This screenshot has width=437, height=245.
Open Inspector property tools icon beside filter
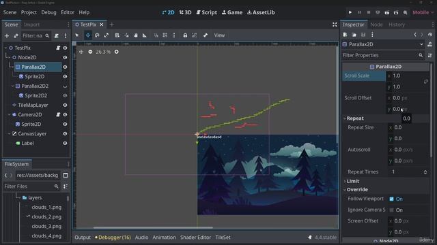point(429,55)
